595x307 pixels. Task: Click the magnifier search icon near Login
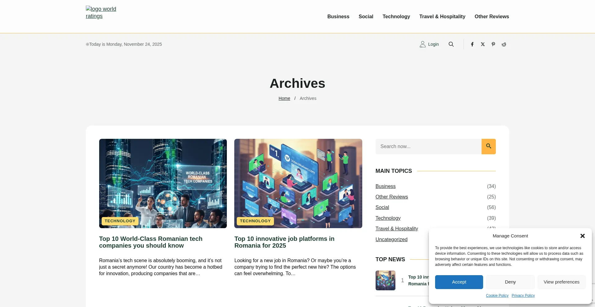pyautogui.click(x=451, y=44)
